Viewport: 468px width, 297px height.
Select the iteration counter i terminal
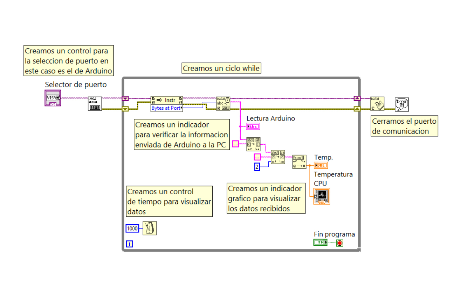(x=129, y=244)
